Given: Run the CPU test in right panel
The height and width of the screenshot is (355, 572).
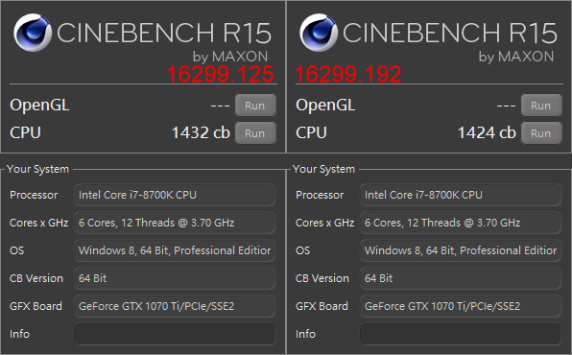Looking at the screenshot, I should pyautogui.click(x=541, y=133).
